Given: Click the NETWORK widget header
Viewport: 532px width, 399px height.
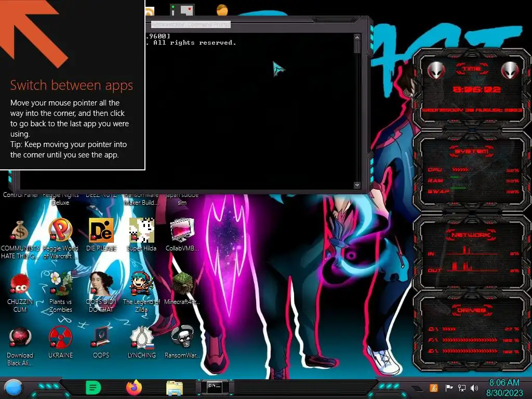Looking at the screenshot, I should [x=471, y=234].
